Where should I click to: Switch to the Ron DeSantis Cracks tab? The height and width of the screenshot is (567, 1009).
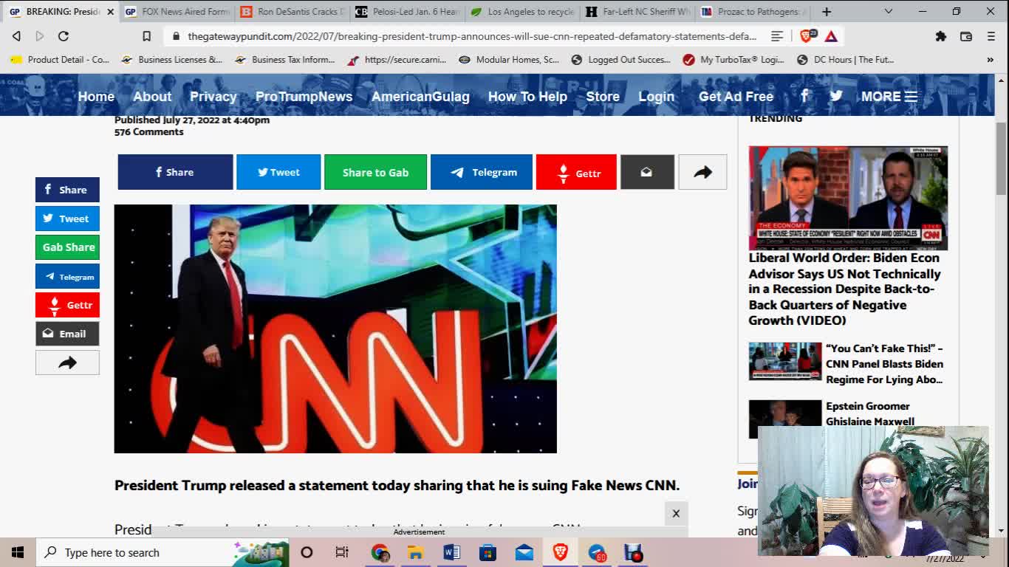pos(293,11)
